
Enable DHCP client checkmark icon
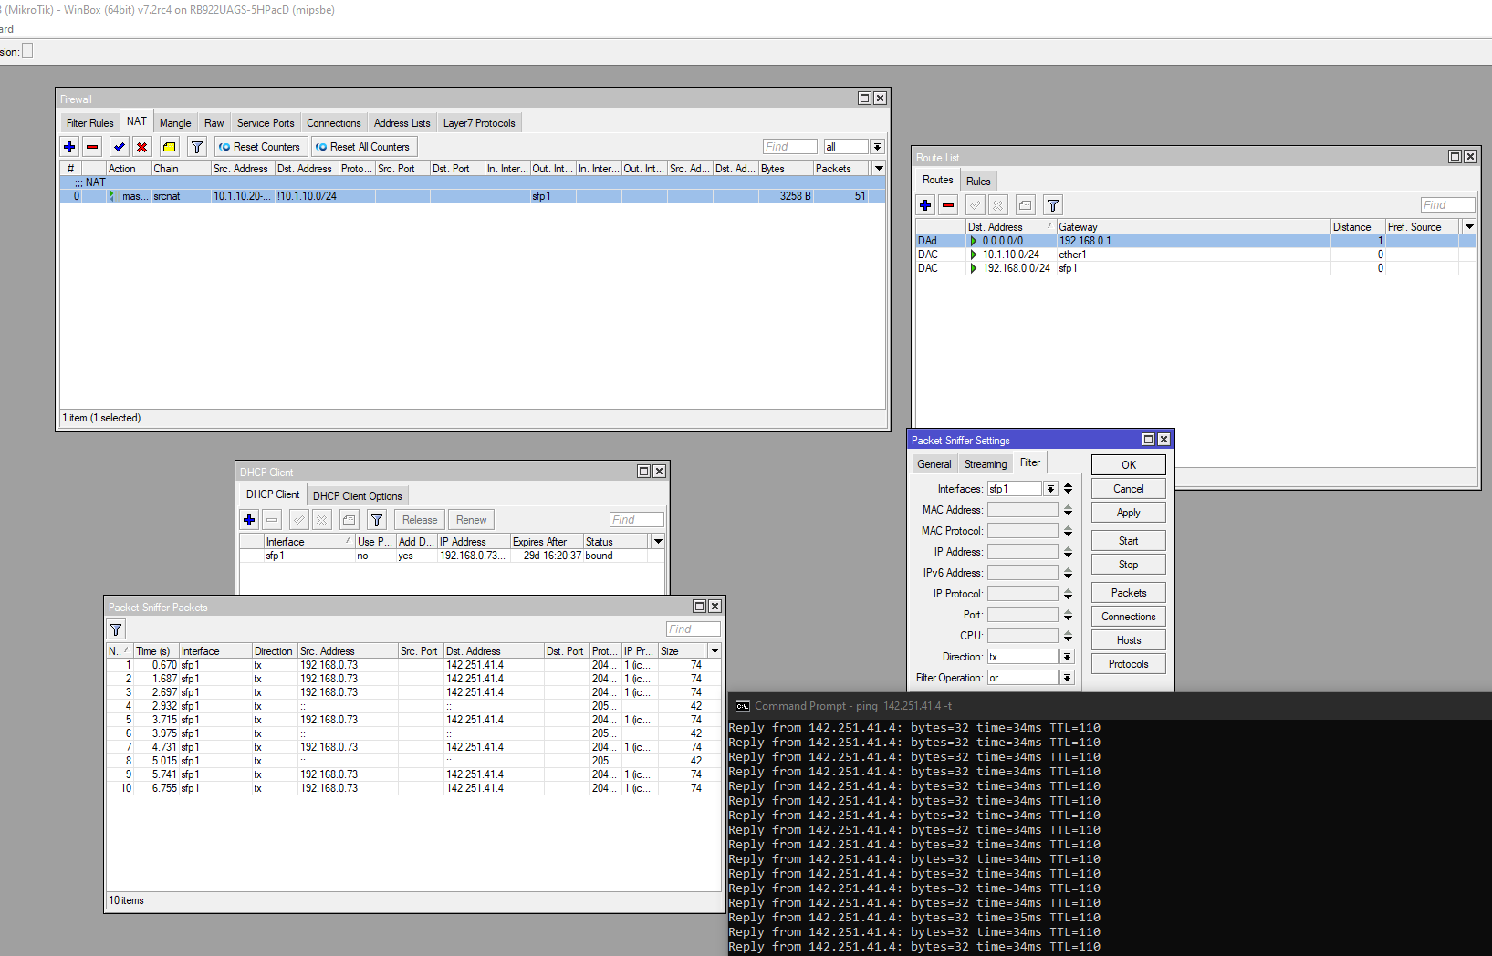pyautogui.click(x=299, y=520)
